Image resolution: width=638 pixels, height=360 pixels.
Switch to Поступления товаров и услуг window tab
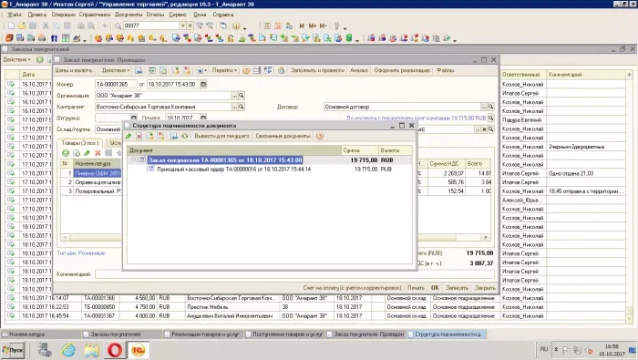[284, 334]
